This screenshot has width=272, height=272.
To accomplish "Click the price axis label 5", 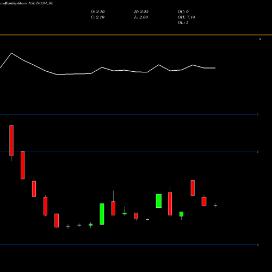I will click(x=257, y=152).
